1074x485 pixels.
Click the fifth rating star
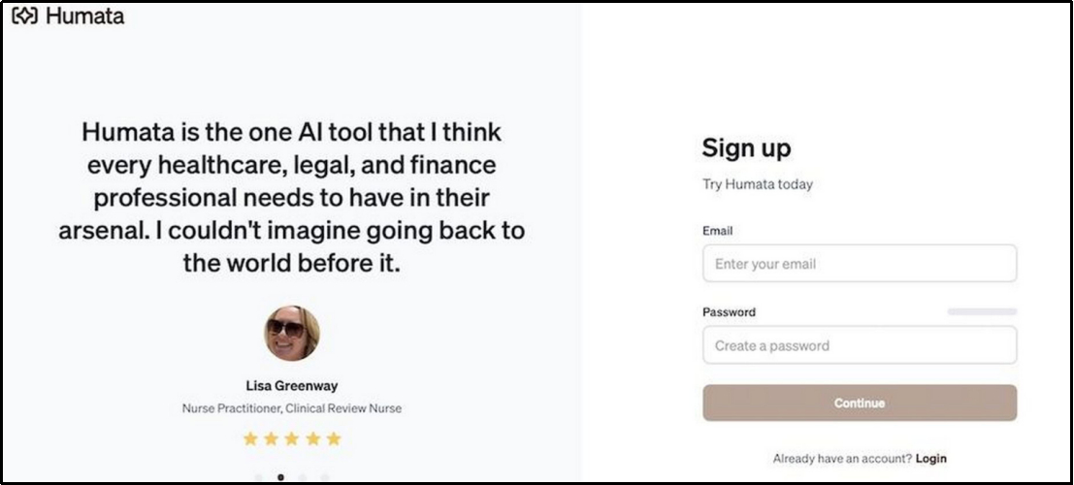point(334,439)
